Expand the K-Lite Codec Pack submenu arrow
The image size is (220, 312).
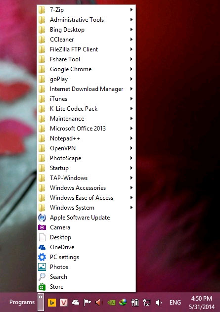132,109
